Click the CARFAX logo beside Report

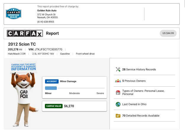coord(25,33)
